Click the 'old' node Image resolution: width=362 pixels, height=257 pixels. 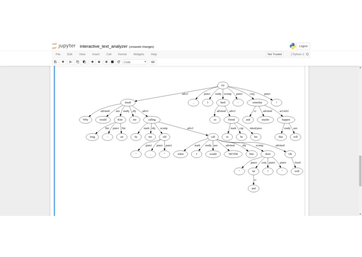coord(165,137)
